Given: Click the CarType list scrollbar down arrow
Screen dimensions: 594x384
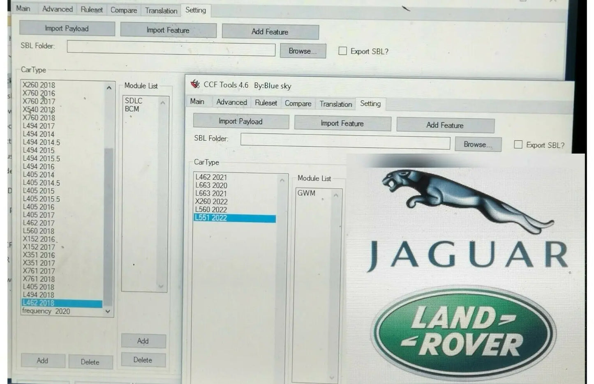Looking at the screenshot, I should pos(107,312).
